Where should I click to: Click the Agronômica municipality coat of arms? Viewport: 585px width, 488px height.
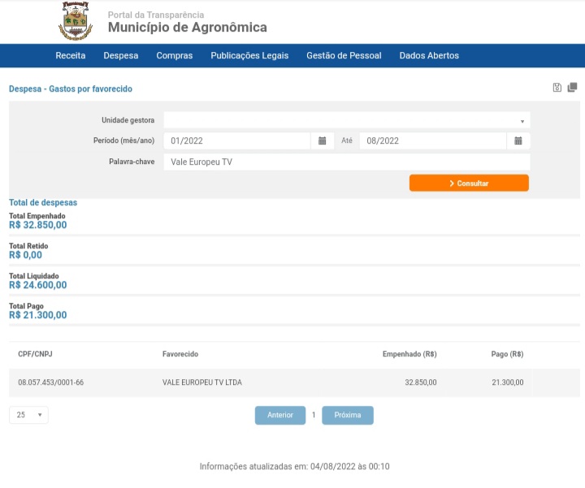[x=76, y=21]
